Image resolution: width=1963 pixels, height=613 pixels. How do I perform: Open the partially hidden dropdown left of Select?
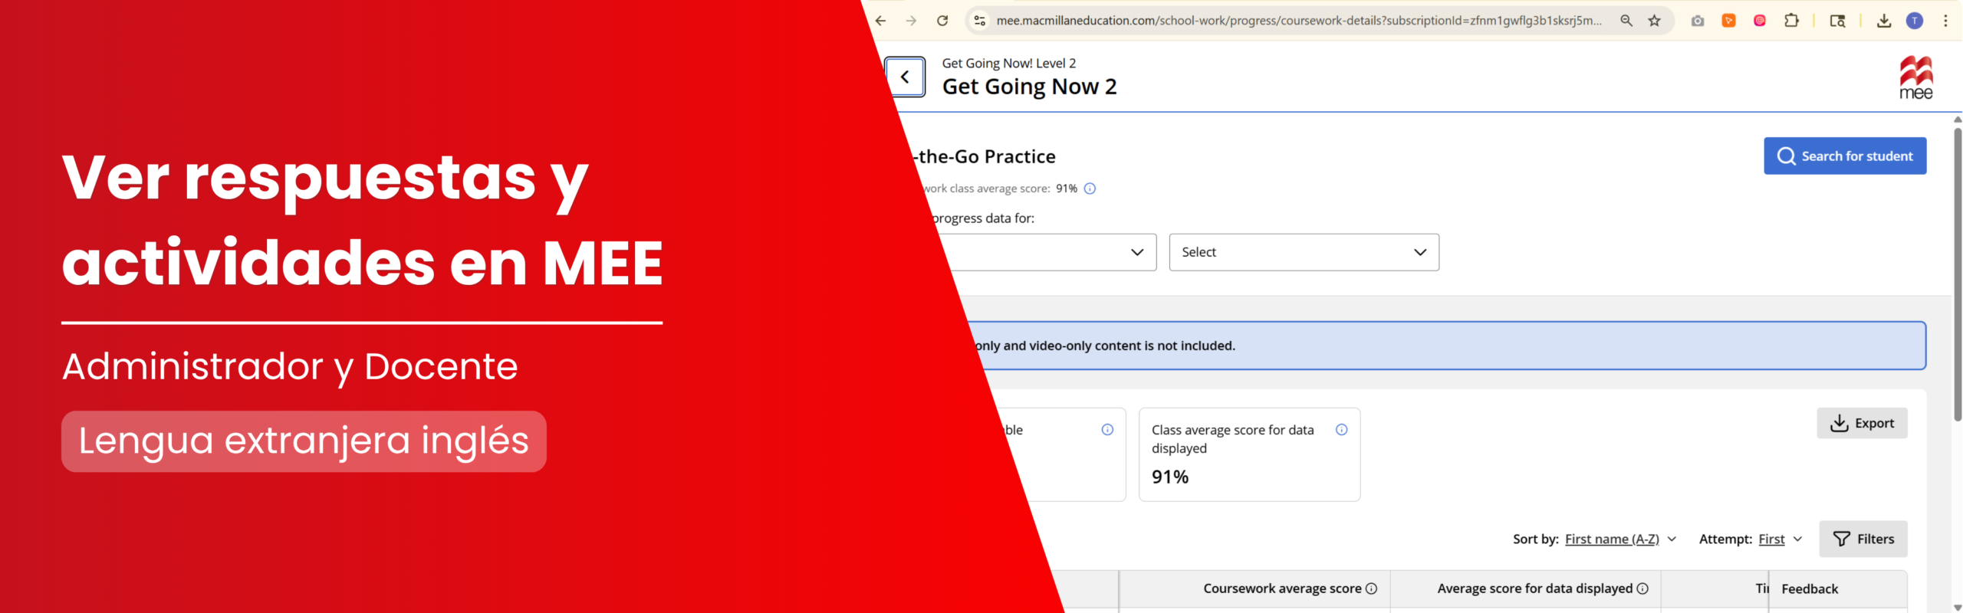tap(1051, 252)
